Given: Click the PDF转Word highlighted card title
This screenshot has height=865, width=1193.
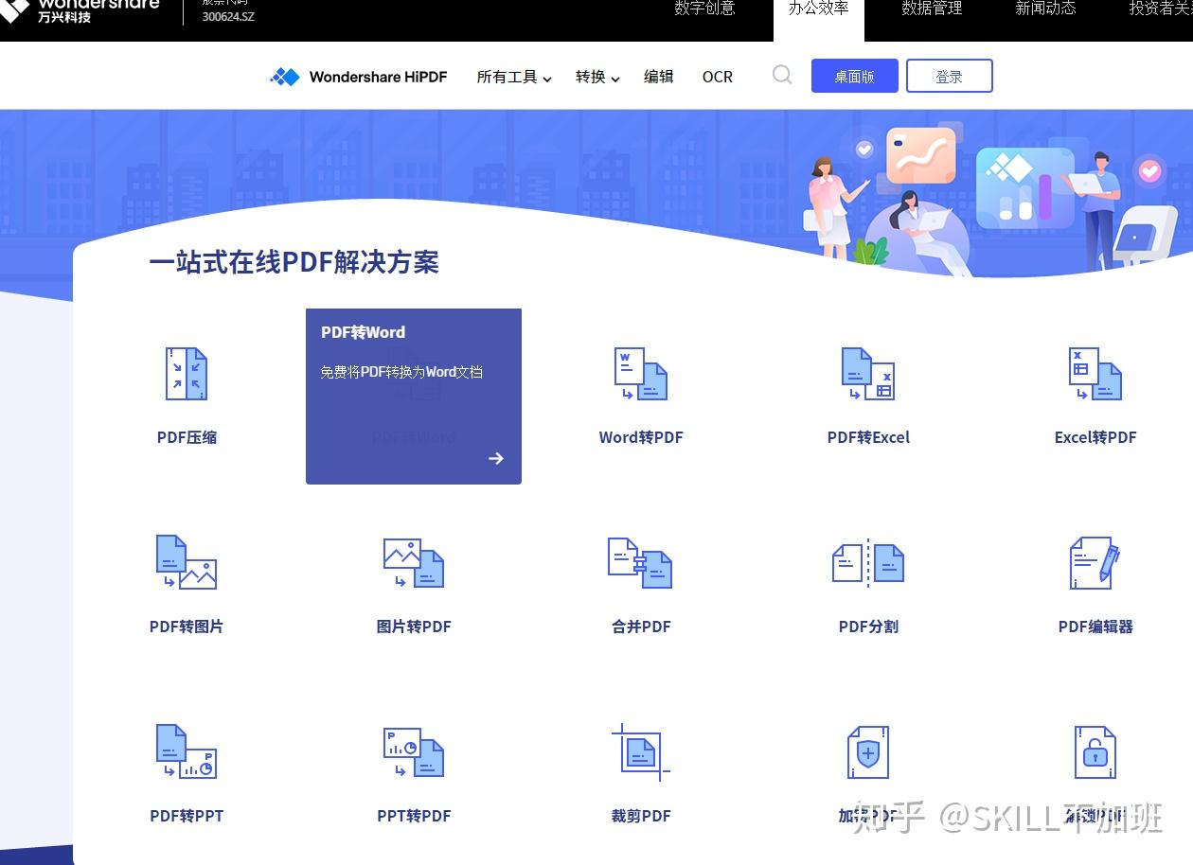Looking at the screenshot, I should [363, 332].
